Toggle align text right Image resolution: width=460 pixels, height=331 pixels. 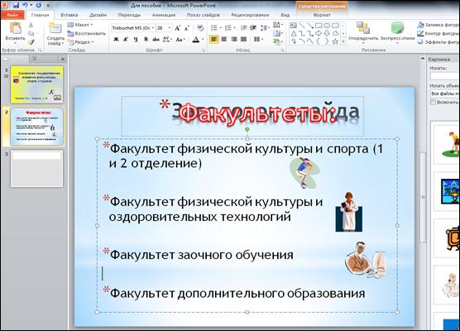[x=234, y=40]
